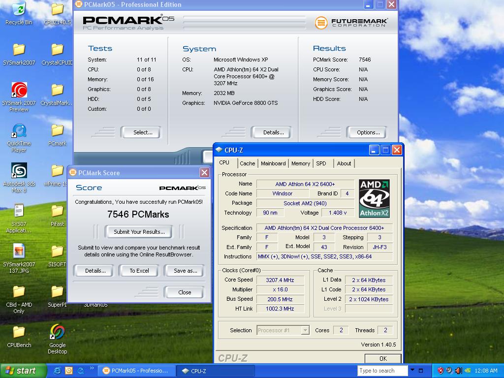Click the 7546 PCMarks score text
The height and width of the screenshot is (378, 504).
[x=138, y=215]
